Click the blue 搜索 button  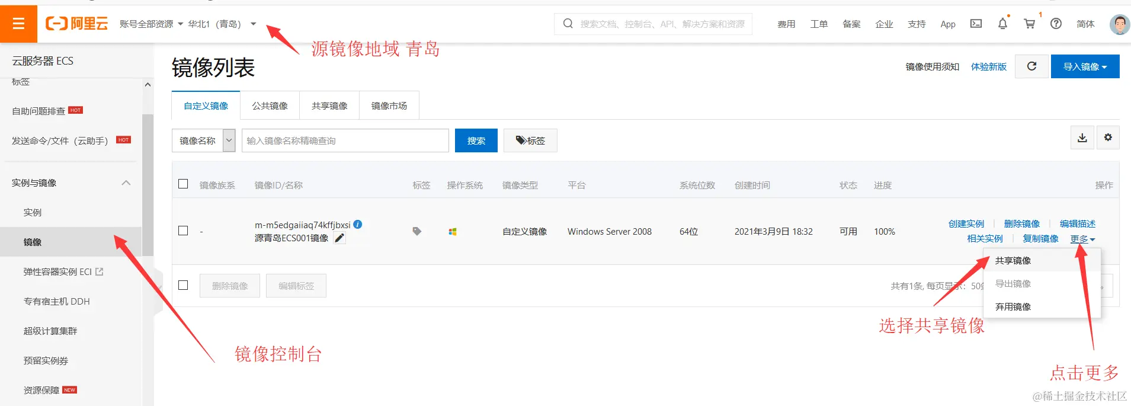[476, 140]
